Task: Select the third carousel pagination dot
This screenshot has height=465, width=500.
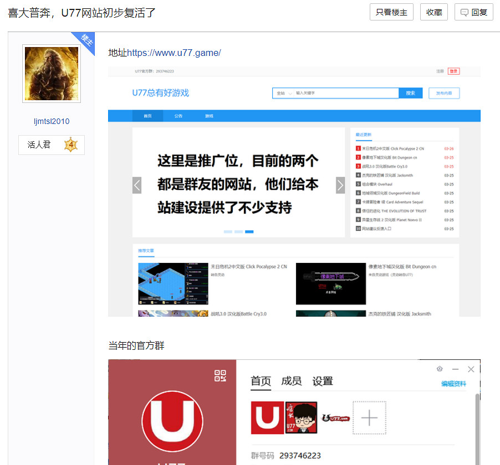Action: coord(249,231)
